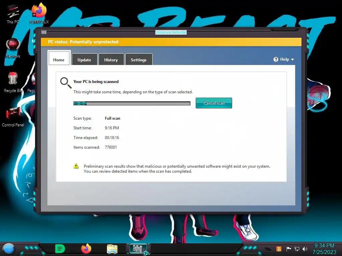This screenshot has height=256, width=342.
Task: Open the Network desktop icon
Action: (13, 48)
